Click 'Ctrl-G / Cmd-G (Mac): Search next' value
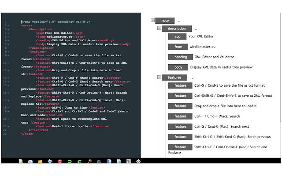 [222, 126]
